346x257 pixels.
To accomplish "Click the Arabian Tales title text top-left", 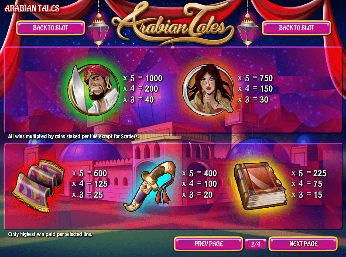I will pyautogui.click(x=32, y=8).
